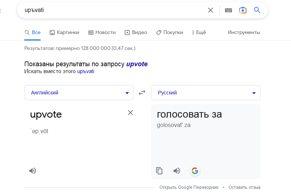Open the on-screen keyboard icon
Image resolution: width=291 pixels, height=195 pixels.
(228, 10)
